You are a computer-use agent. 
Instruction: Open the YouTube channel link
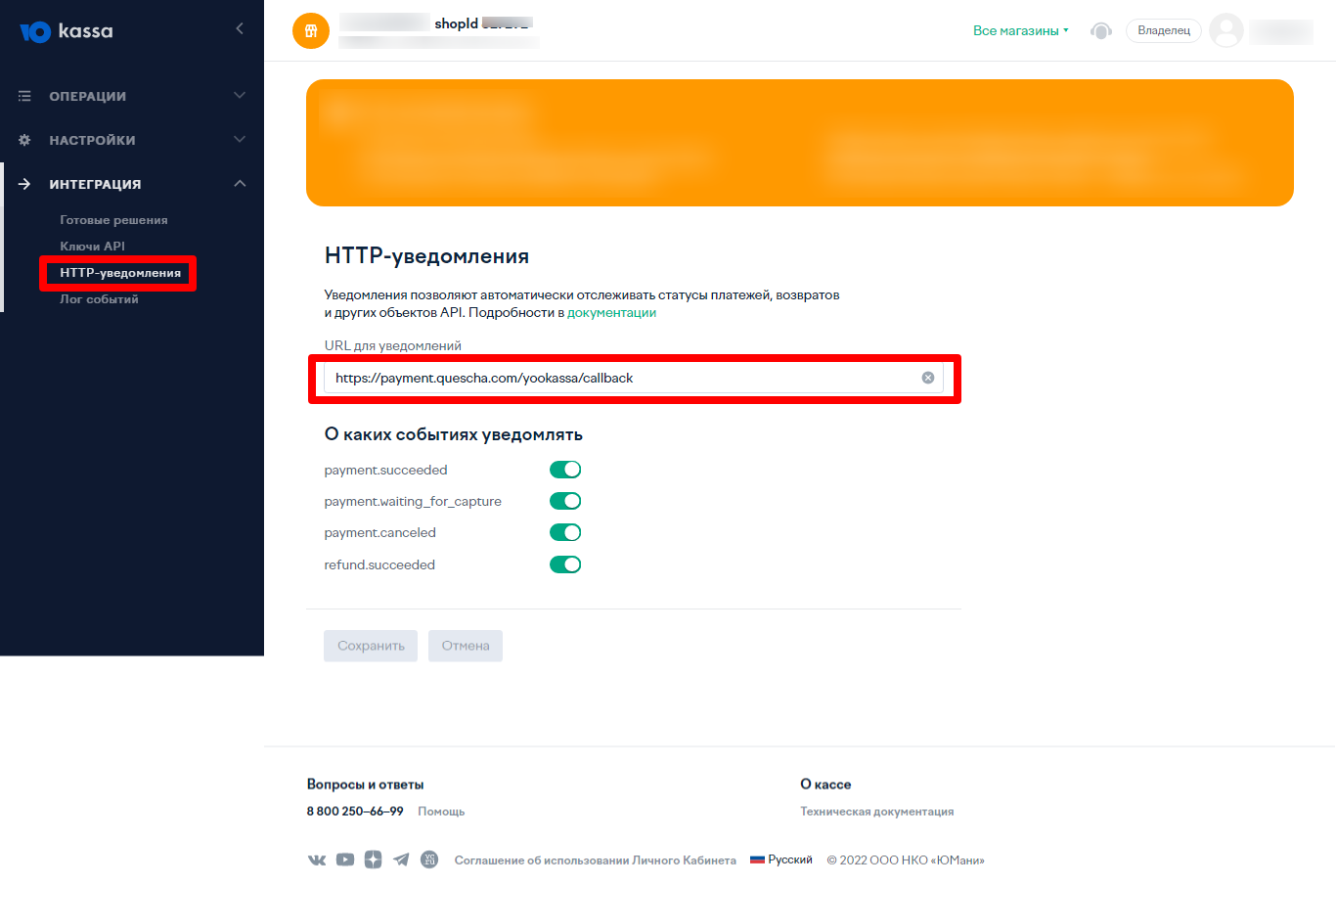[x=345, y=860]
